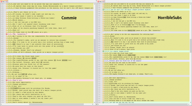Click the scroll-right arrow of the left pane
Screen dimensions: 192x106
(x=92, y=104)
